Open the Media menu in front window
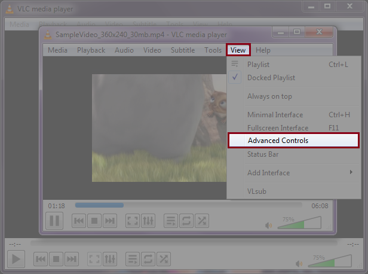 click(57, 50)
